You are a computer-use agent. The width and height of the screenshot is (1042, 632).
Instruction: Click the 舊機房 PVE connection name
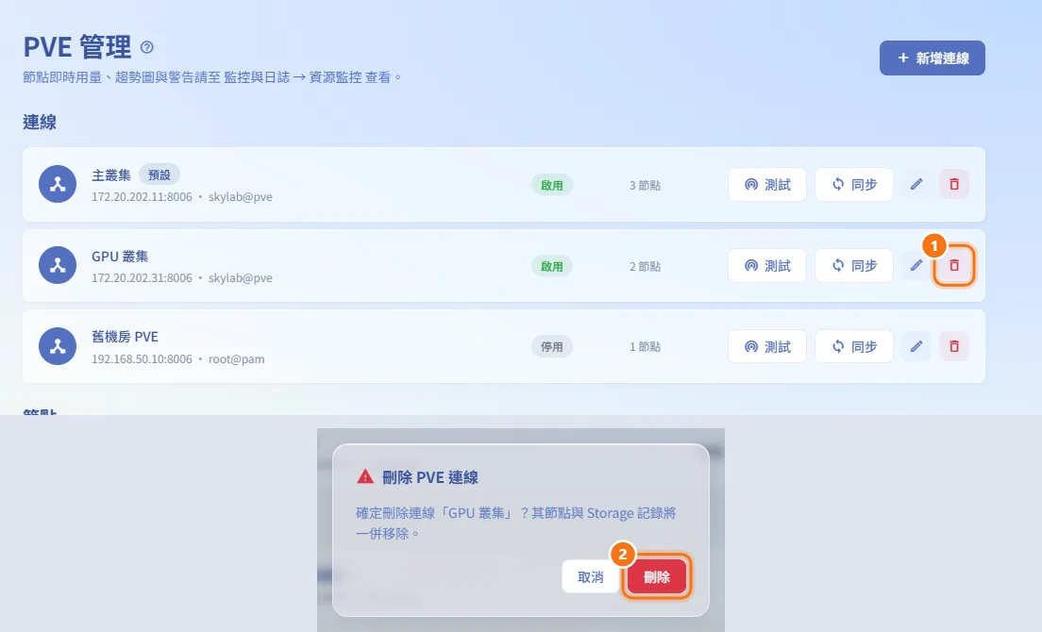tap(125, 337)
